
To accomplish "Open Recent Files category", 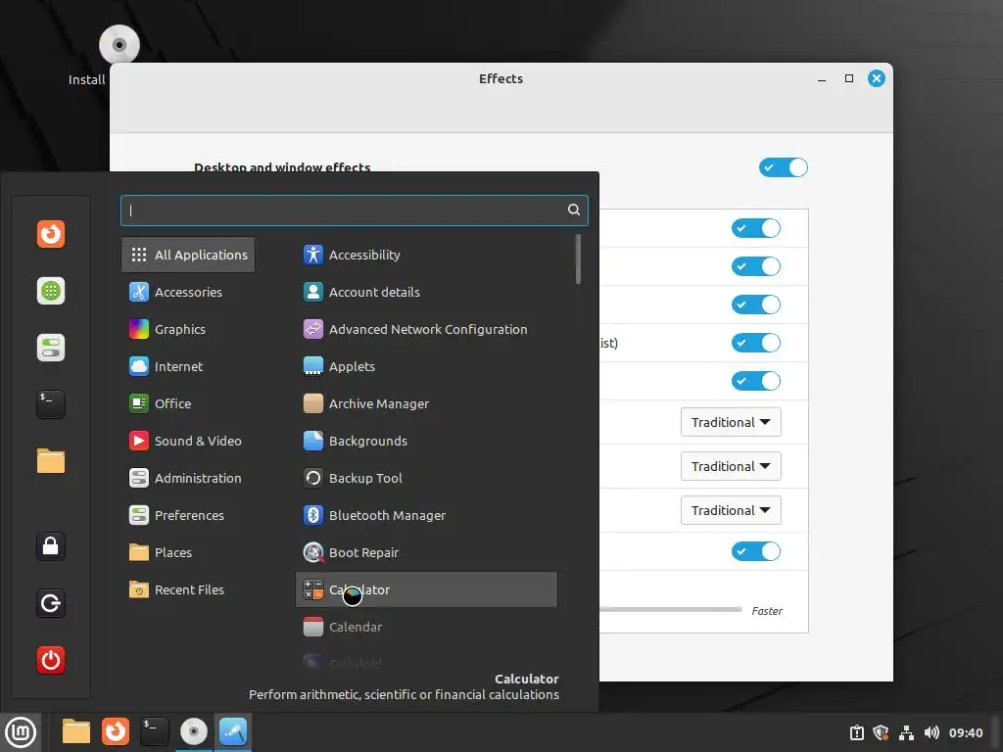I will tap(188, 589).
